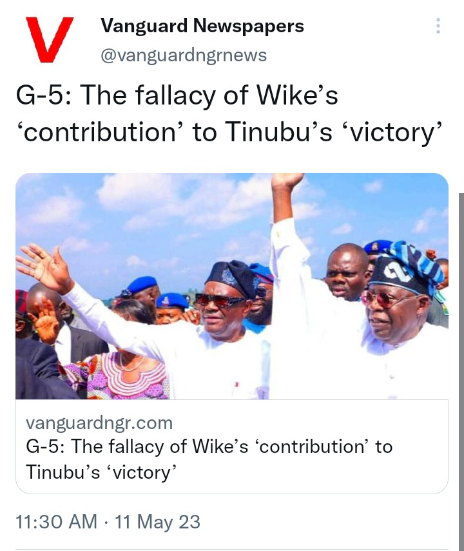Click the red V logo
This screenshot has width=464, height=551.
point(50,39)
